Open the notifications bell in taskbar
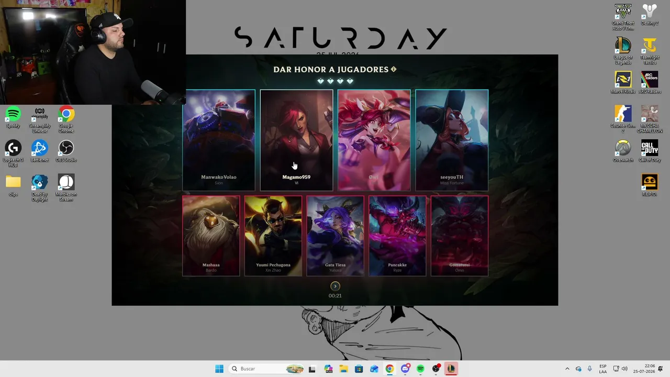Image resolution: width=670 pixels, height=377 pixels. [661, 369]
